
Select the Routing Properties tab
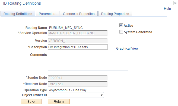(115, 14)
